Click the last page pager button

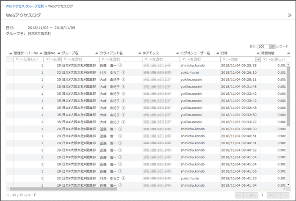coord(285,195)
